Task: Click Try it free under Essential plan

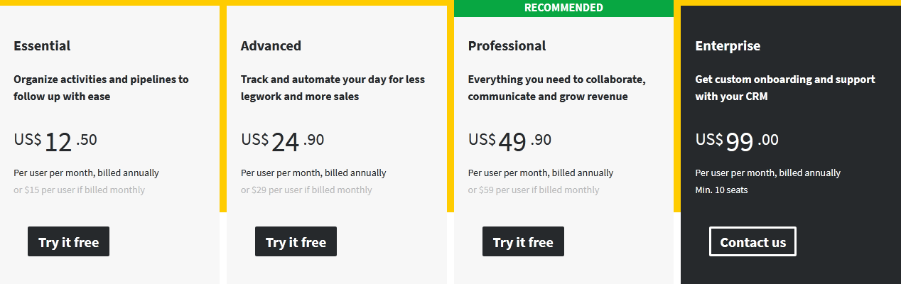Action: click(68, 241)
